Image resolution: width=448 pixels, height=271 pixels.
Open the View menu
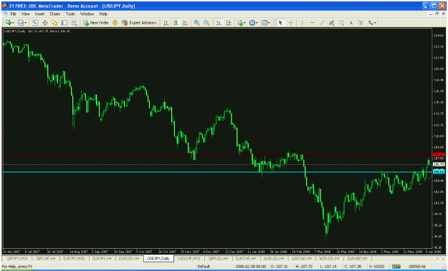pyautogui.click(x=25, y=14)
